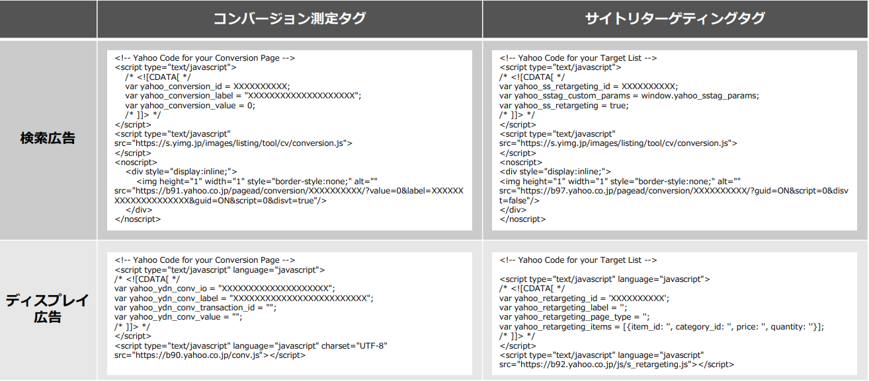Click the line ending with 'disvt=true"/>'
869x381 pixels.
220,200
